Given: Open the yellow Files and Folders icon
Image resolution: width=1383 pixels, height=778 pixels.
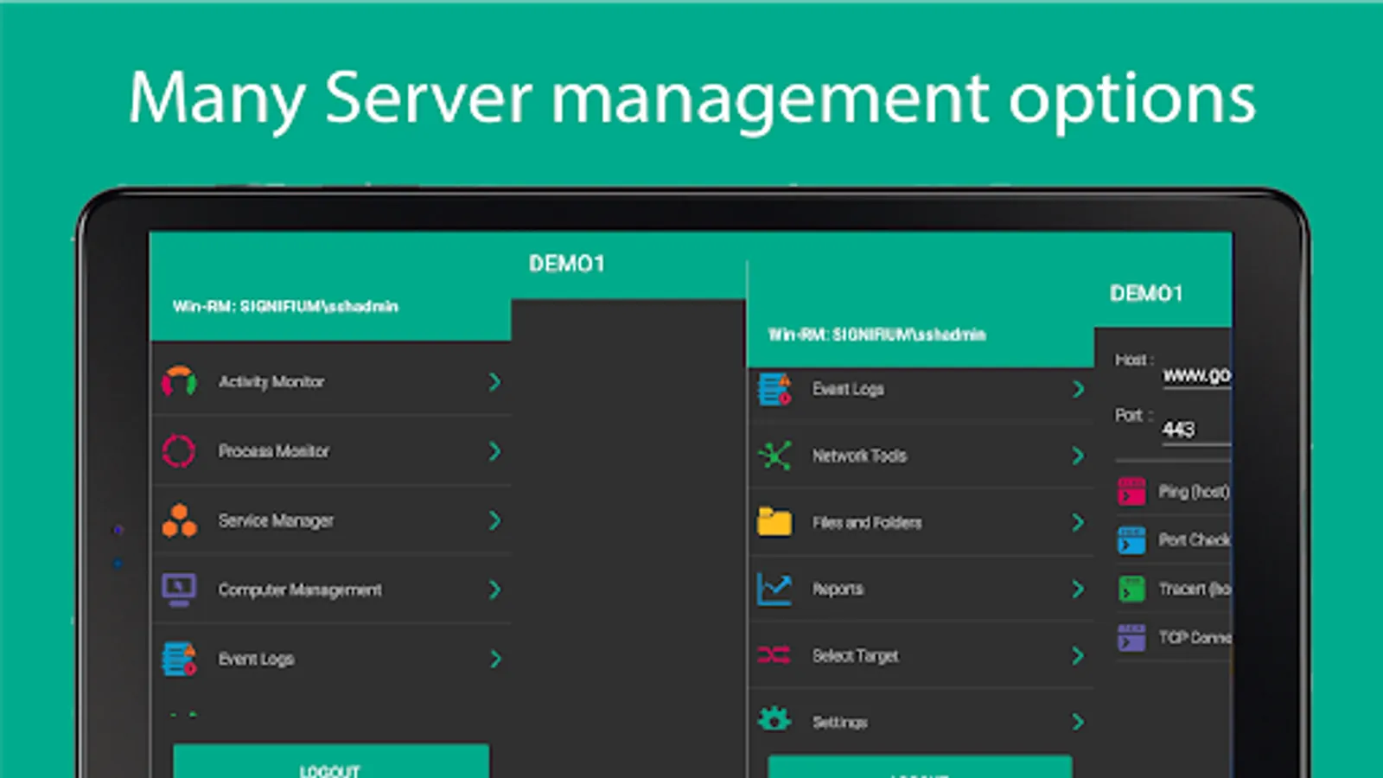Looking at the screenshot, I should 774,522.
